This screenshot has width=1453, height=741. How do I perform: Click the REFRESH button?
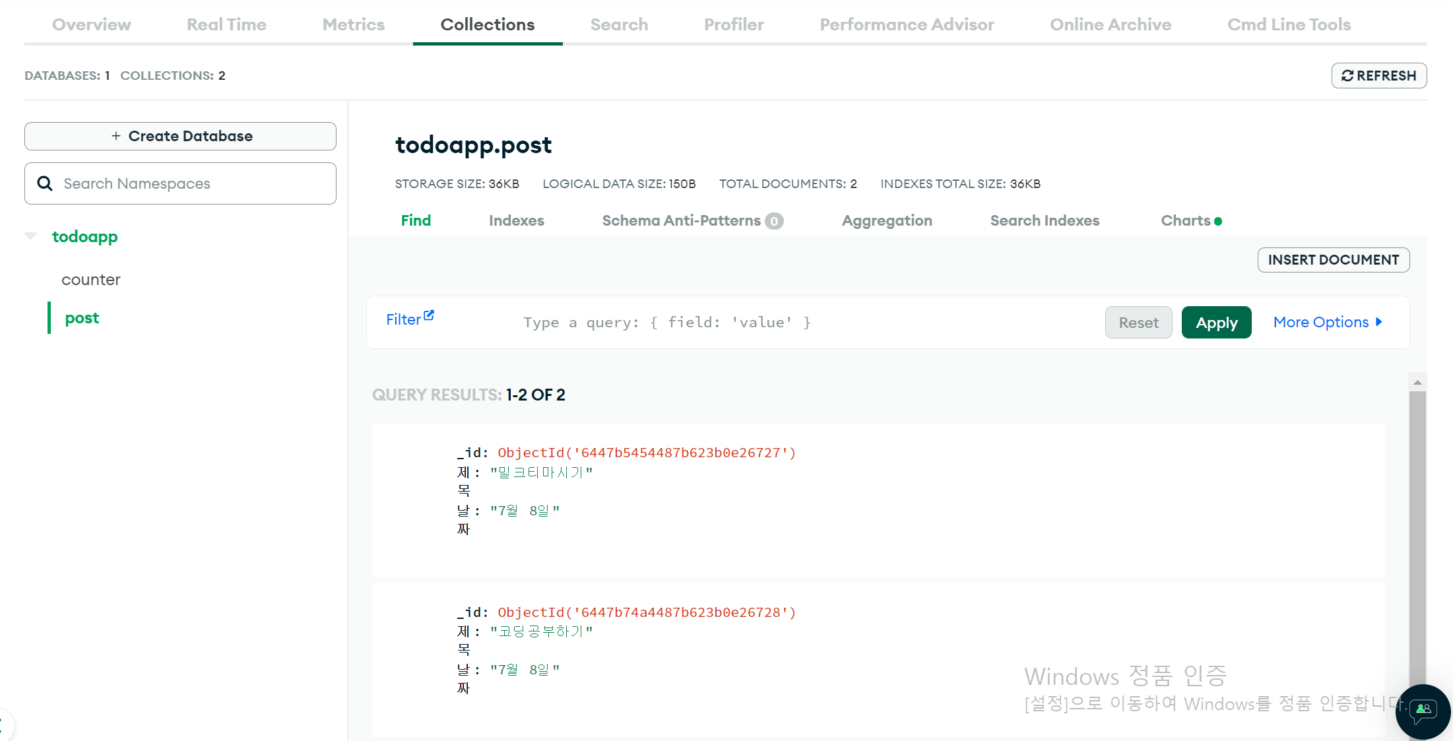[1379, 76]
